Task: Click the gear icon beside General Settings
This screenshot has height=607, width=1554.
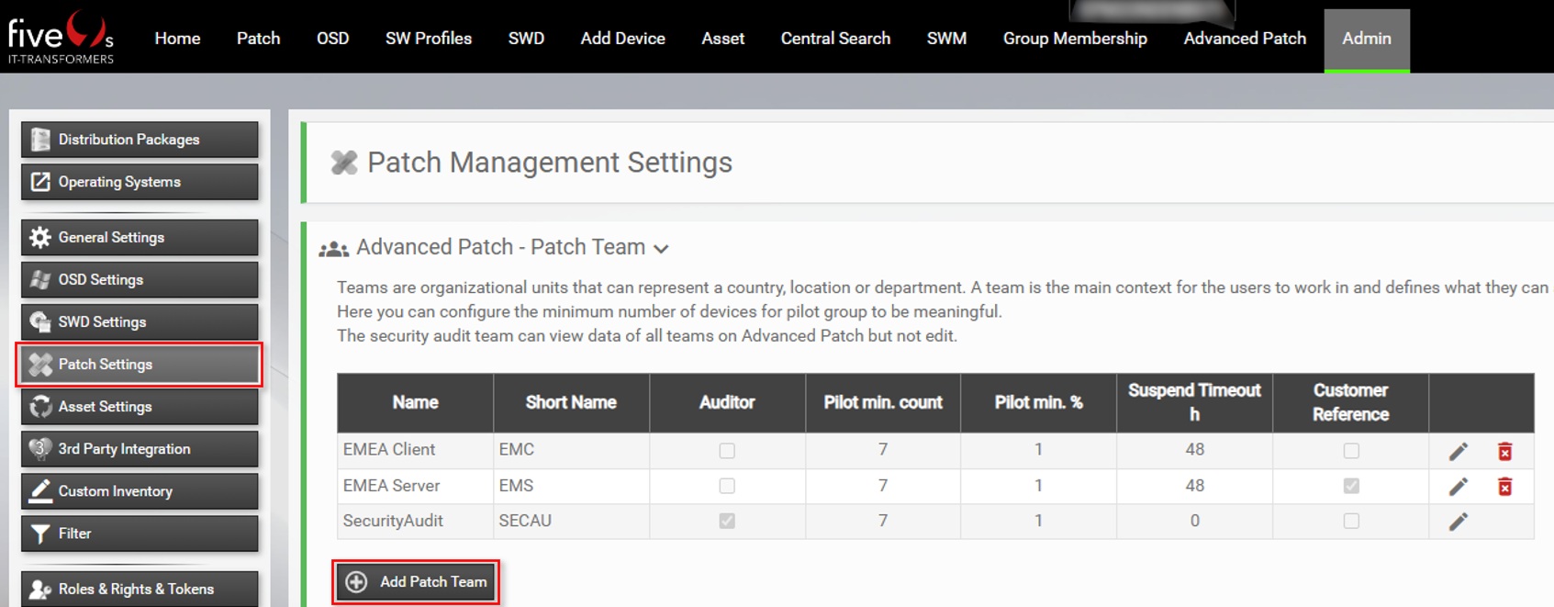Action: (x=40, y=237)
